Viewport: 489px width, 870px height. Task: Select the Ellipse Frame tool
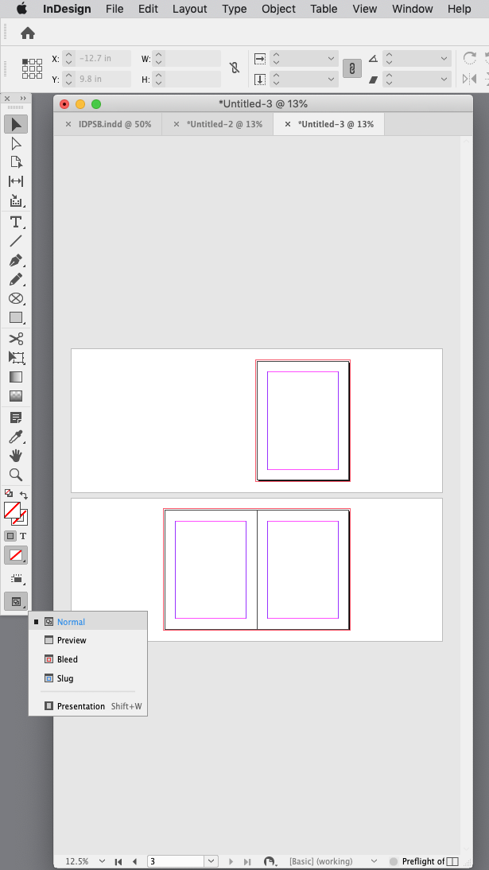[x=16, y=298]
